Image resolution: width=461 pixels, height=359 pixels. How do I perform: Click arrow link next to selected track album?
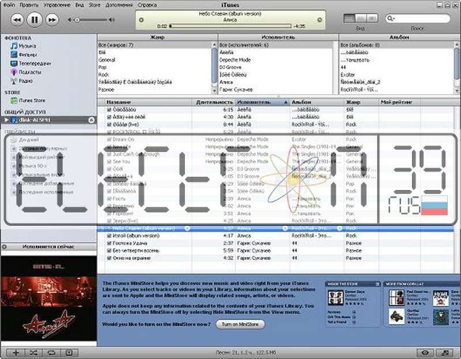pyautogui.click(x=339, y=228)
